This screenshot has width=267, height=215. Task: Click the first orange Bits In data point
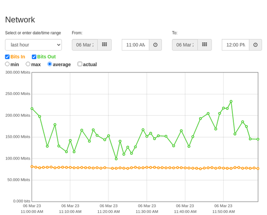[x=32, y=166]
